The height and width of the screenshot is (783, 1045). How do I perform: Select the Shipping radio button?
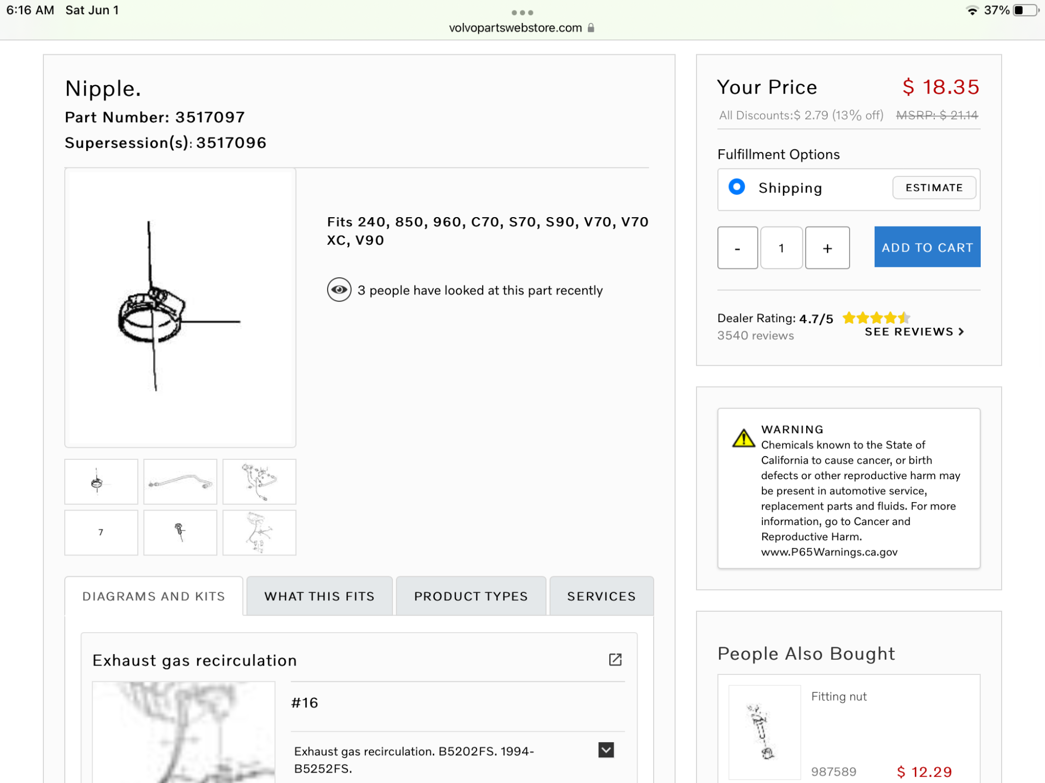pos(737,187)
